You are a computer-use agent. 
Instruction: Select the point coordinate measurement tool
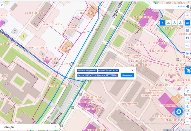coord(162,23)
